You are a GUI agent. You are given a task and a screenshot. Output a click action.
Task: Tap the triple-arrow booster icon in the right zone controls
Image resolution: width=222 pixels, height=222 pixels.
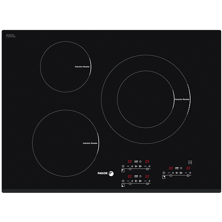pos(177,168)
